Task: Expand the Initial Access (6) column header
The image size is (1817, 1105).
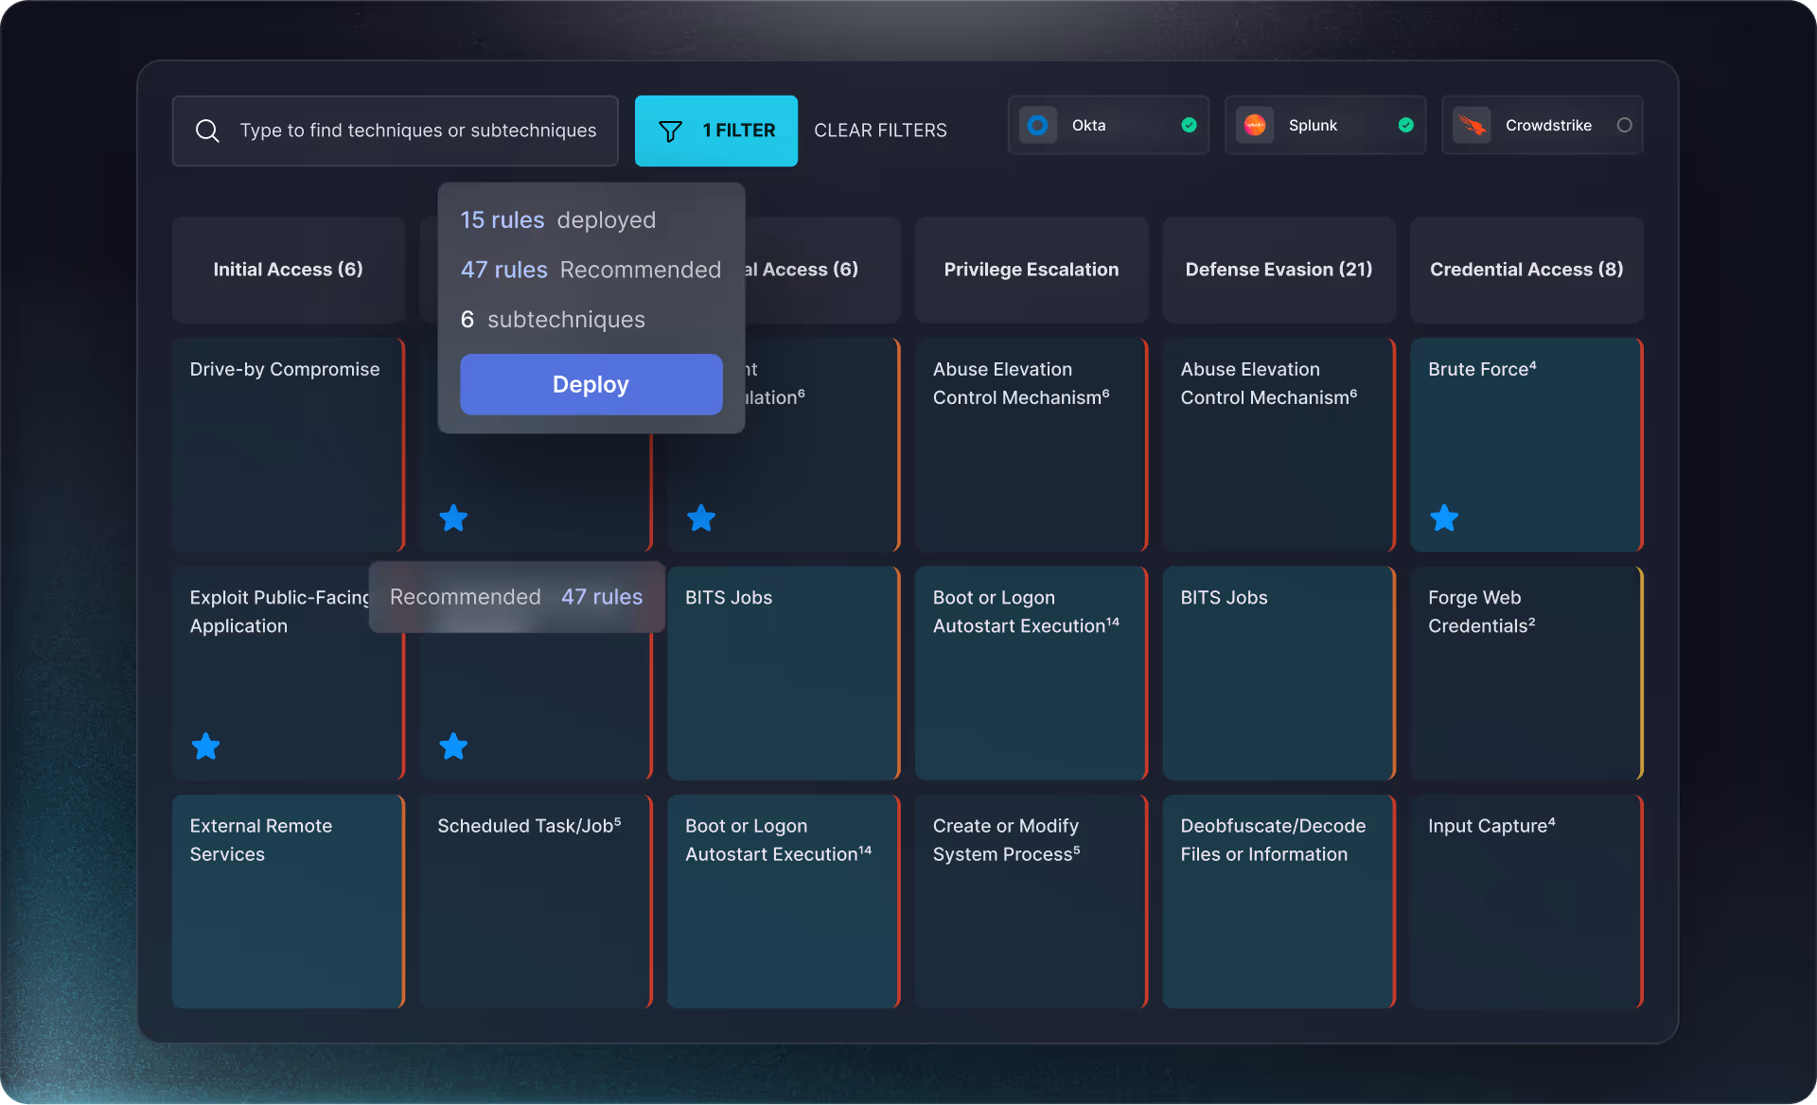Action: pyautogui.click(x=288, y=270)
